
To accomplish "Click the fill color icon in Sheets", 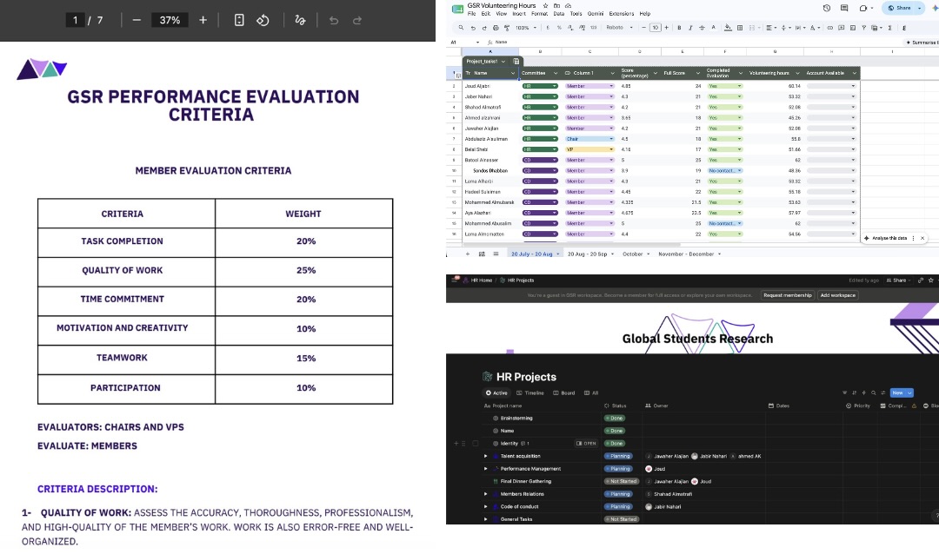I will [x=728, y=28].
